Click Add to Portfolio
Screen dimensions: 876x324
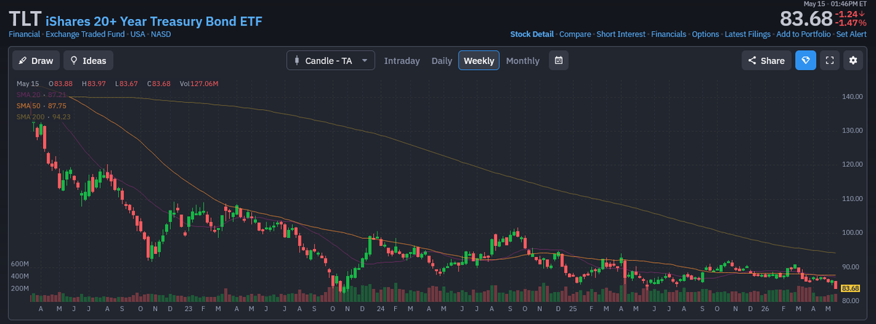click(803, 34)
